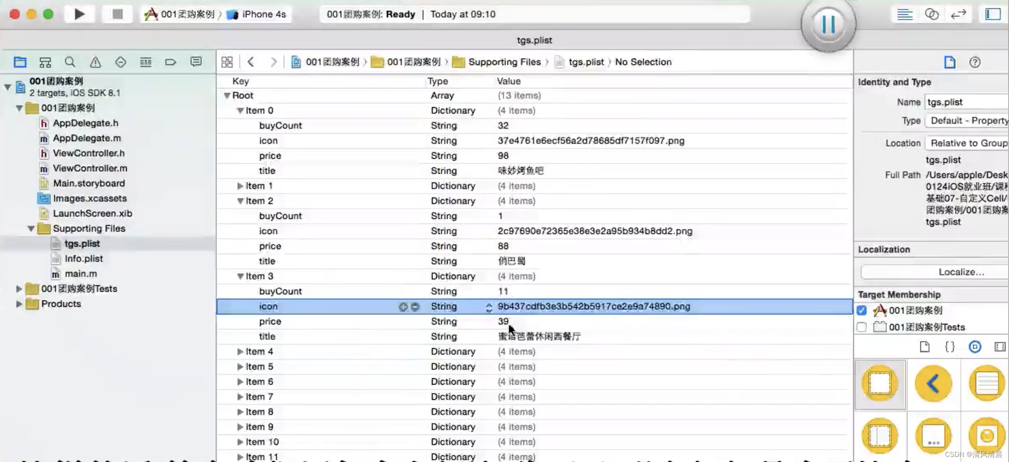Uncheck 001团购案例 target membership
The width and height of the screenshot is (1009, 462).
tap(862, 311)
